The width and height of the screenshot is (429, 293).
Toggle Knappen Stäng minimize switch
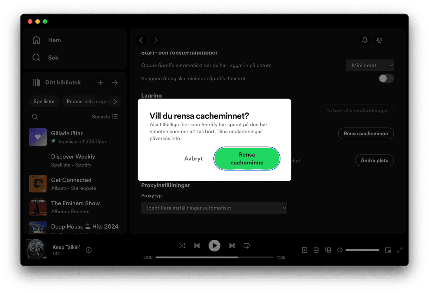[x=386, y=79]
